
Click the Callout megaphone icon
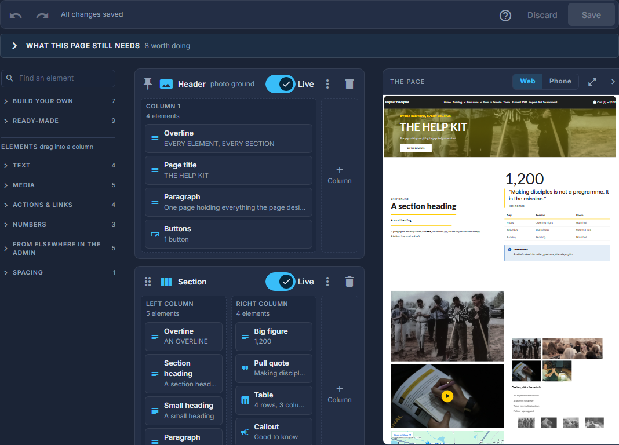point(245,432)
